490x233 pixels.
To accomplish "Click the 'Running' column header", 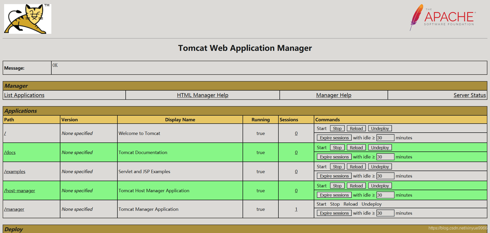I will point(261,120).
